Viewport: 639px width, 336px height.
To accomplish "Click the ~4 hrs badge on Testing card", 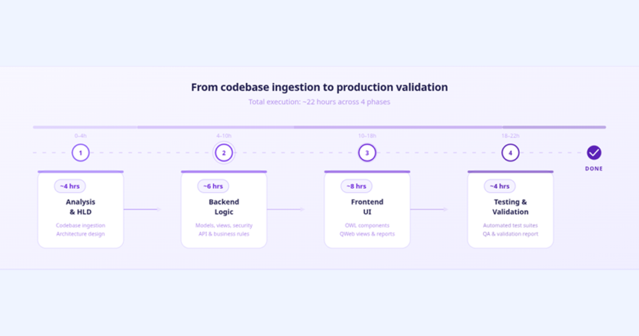I will (x=500, y=186).
